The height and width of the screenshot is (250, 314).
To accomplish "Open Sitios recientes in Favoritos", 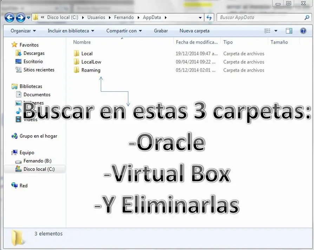I will pos(39,70).
